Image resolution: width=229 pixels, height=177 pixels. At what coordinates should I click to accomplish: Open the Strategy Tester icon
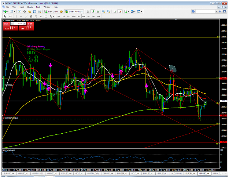pos(40,11)
